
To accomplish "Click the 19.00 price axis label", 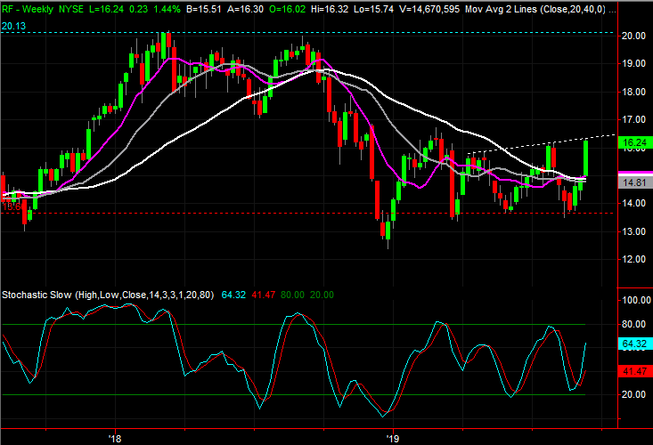I will 633,63.
